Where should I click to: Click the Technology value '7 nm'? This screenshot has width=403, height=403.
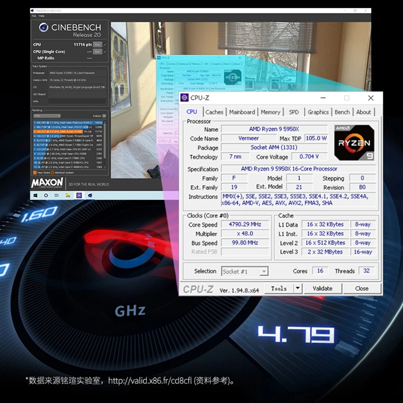[x=235, y=157]
